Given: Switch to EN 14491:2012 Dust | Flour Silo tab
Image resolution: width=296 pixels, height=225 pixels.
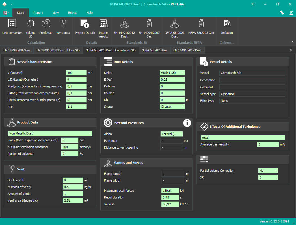Looking at the screenshot, I should 58,50.
